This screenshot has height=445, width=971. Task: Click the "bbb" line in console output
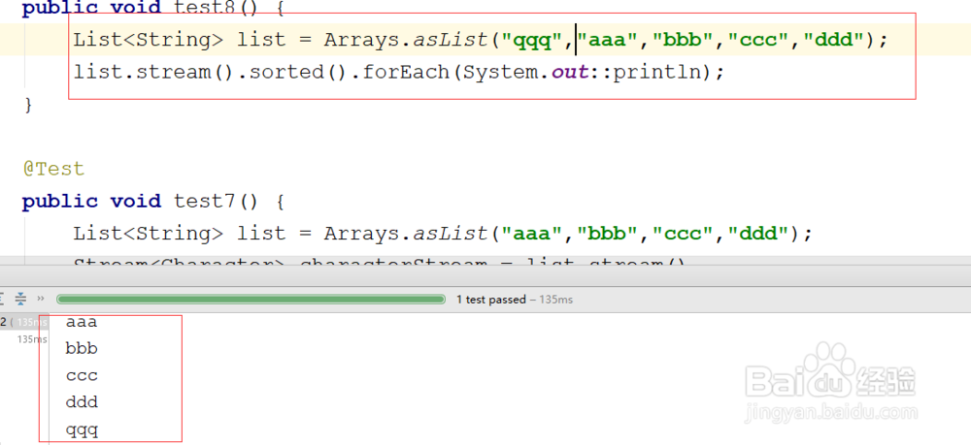pos(82,349)
